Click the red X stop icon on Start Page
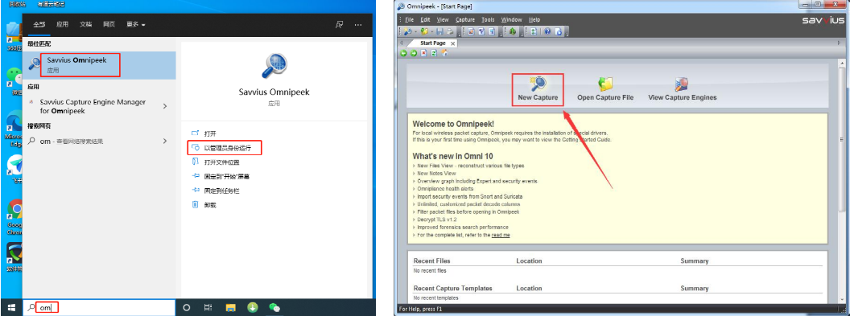 click(x=423, y=53)
